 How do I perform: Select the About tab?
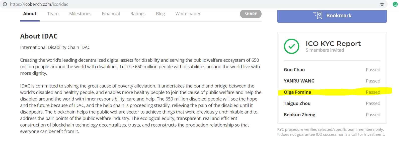coord(30,14)
